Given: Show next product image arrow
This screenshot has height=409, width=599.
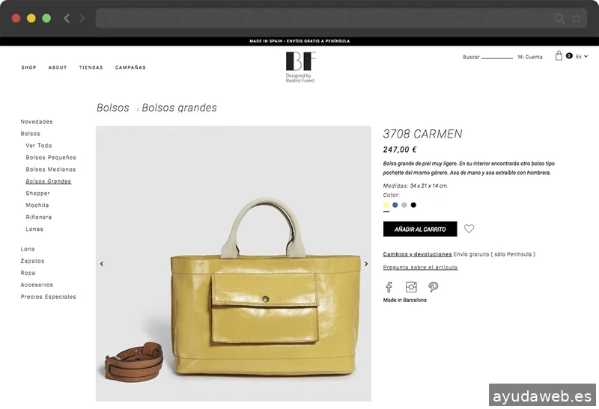Looking at the screenshot, I should click(x=366, y=264).
